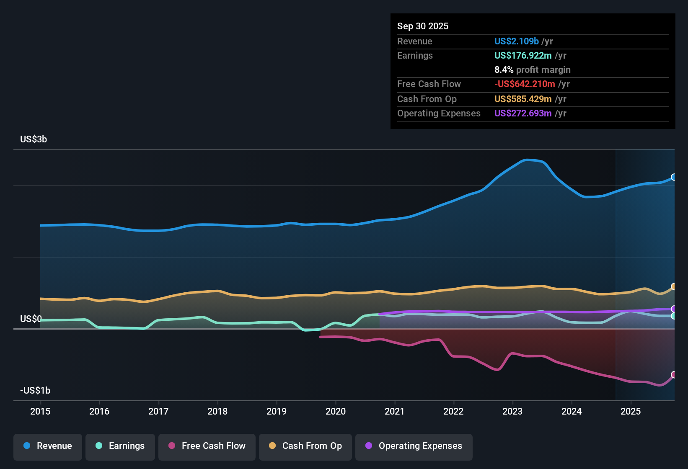Click the orange Cash From Op legend dot

(x=272, y=446)
